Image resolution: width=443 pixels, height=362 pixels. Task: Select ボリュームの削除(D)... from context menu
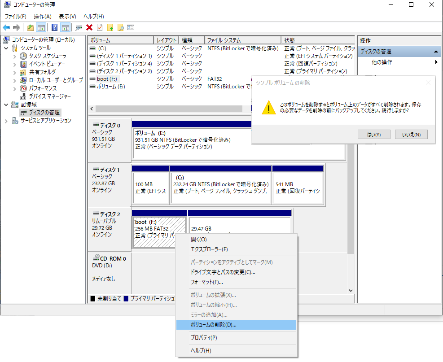pyautogui.click(x=213, y=325)
